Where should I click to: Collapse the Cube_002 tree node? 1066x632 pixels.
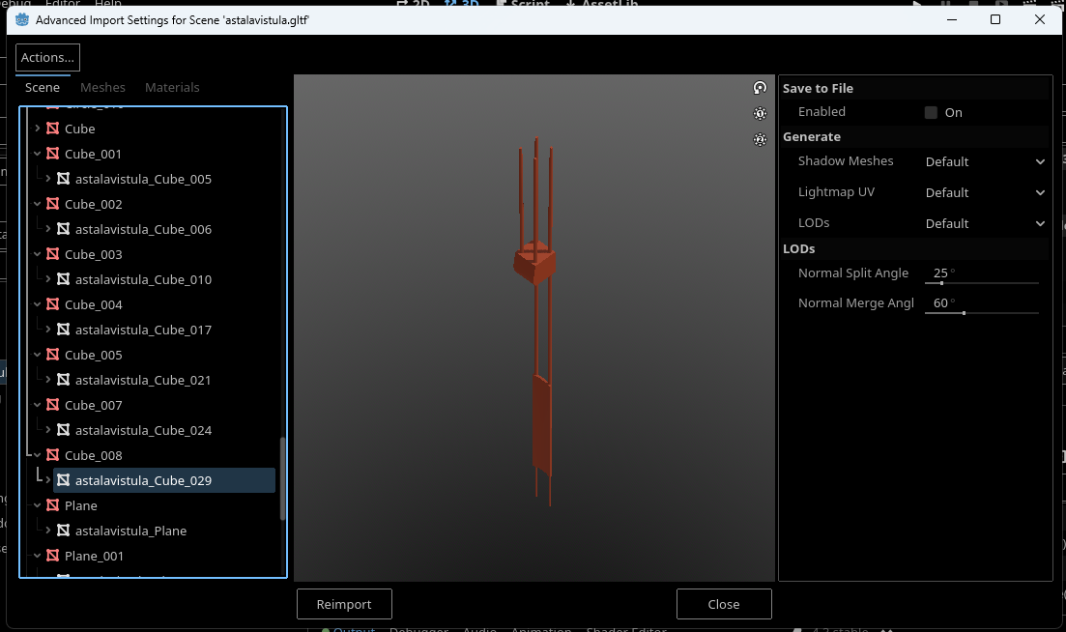[38, 204]
